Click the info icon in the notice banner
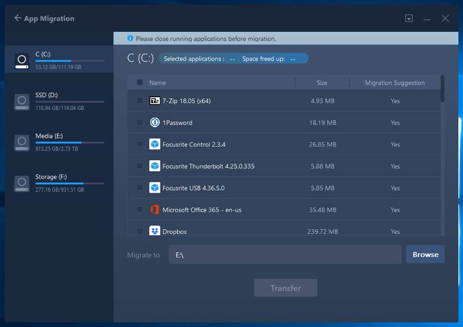The height and width of the screenshot is (327, 463). coord(130,38)
